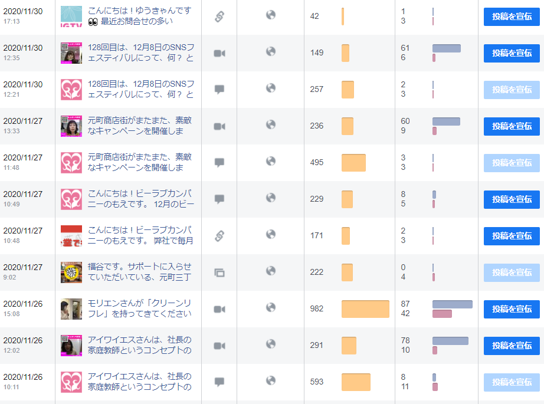Click comment icon for 2020/11/26 10:11 post
Screen dimensions: 544x404
[x=219, y=382]
